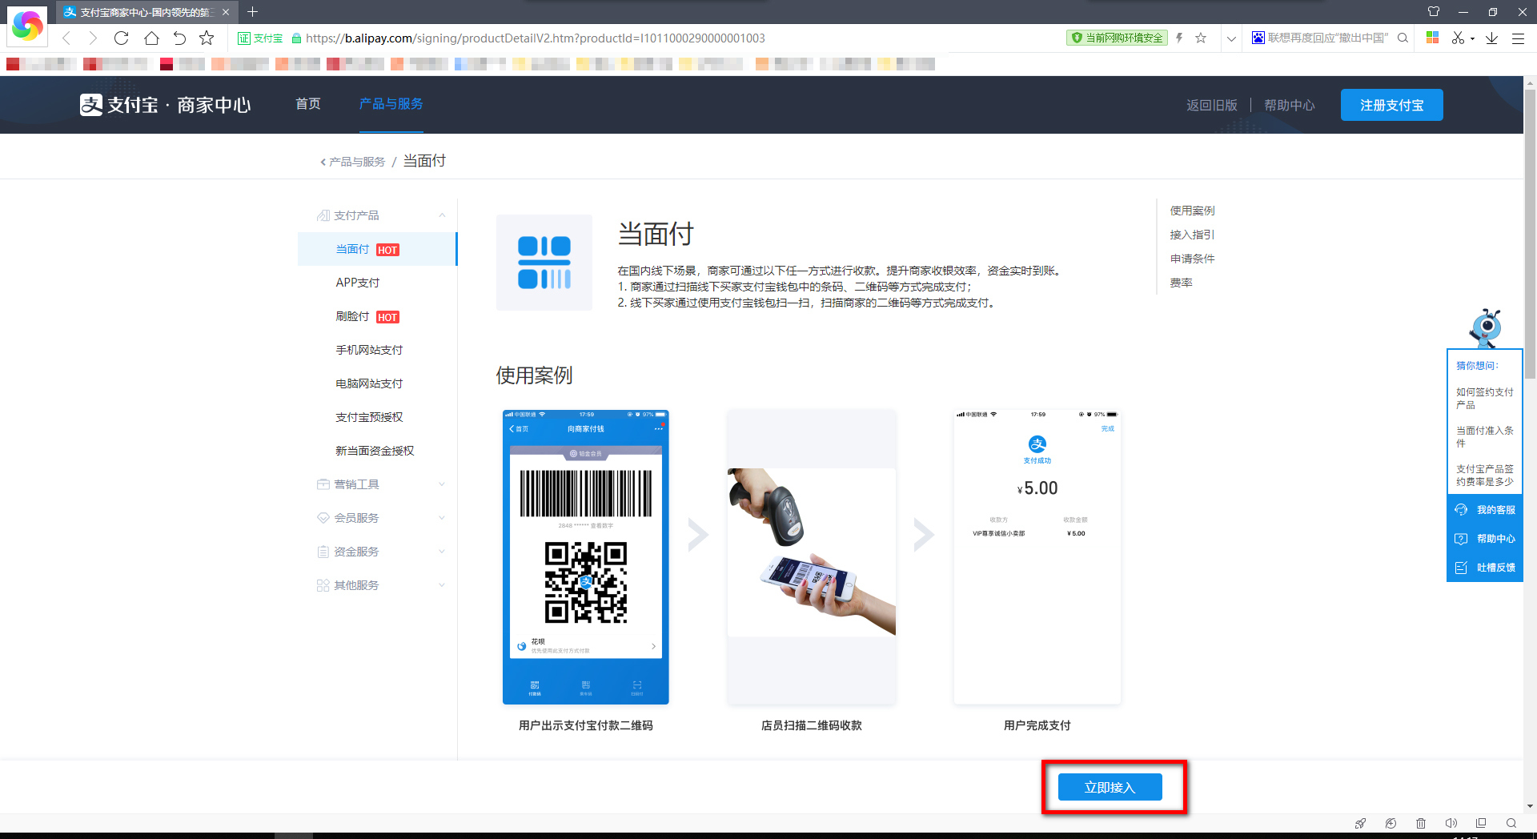The width and height of the screenshot is (1537, 839).
Task: Select 新当面资金授权 in the sidebar
Action: click(375, 451)
